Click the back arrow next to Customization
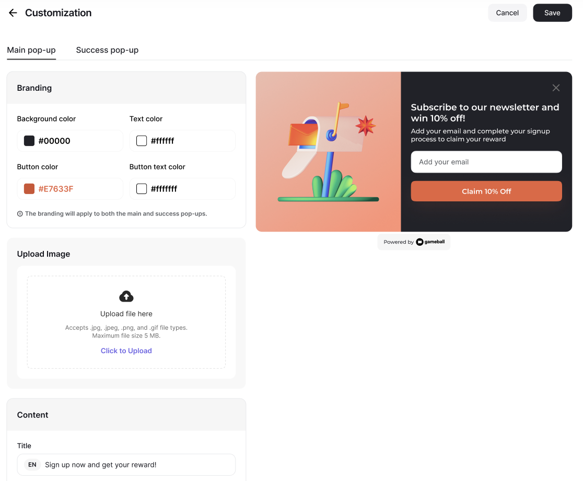The image size is (583, 481). tap(13, 13)
